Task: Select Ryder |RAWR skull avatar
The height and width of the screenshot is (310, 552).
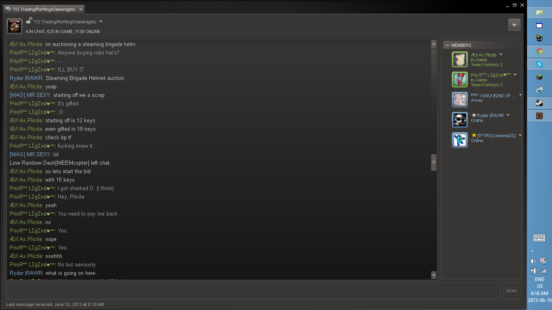Action: tap(460, 120)
